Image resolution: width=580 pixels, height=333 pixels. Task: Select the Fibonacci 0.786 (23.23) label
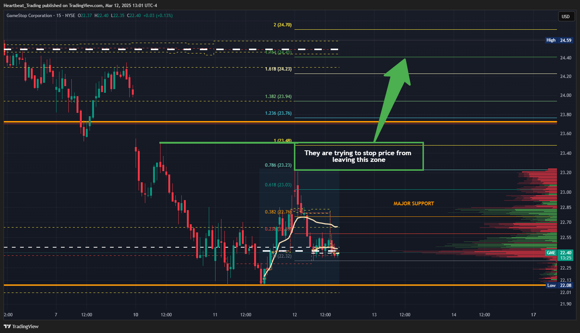click(x=278, y=165)
